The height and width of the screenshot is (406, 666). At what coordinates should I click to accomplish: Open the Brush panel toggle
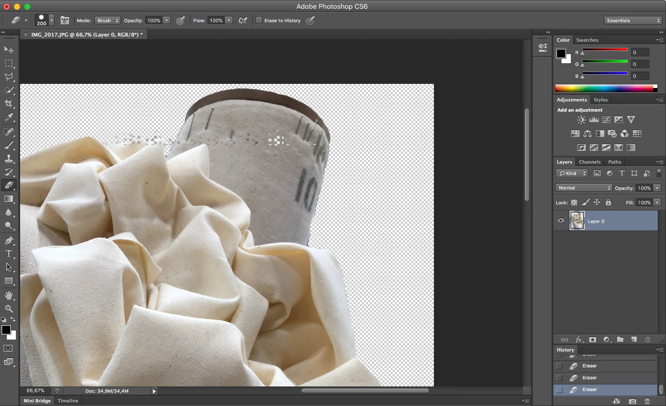[x=65, y=20]
